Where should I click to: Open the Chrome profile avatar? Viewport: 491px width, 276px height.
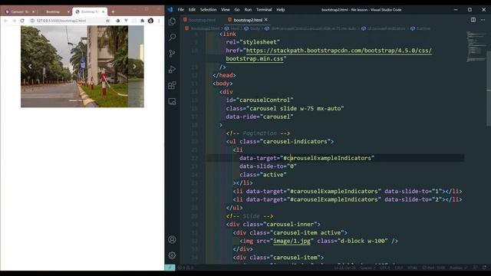click(x=150, y=21)
